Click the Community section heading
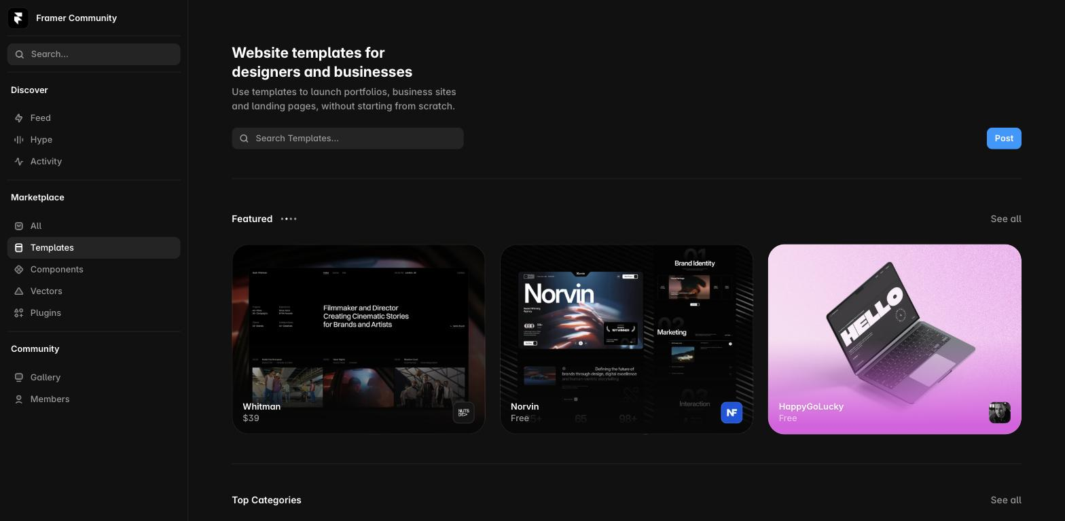1065x521 pixels. [x=35, y=349]
